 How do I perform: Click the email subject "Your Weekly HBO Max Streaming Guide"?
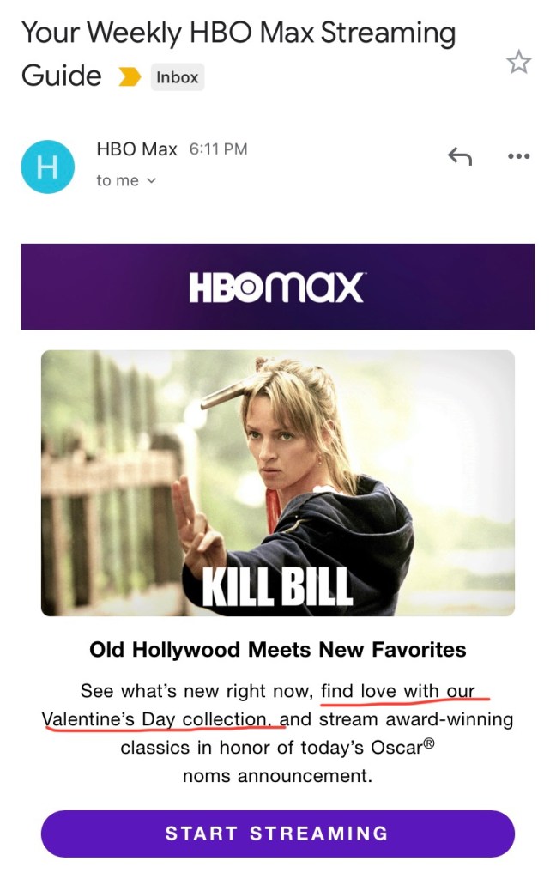point(239,54)
